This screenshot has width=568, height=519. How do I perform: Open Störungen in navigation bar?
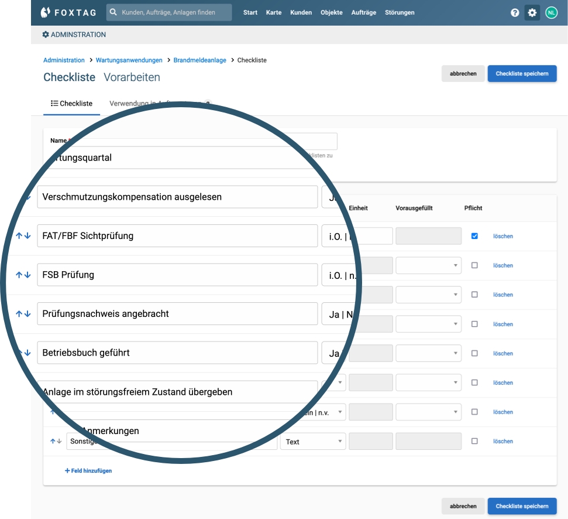(400, 12)
